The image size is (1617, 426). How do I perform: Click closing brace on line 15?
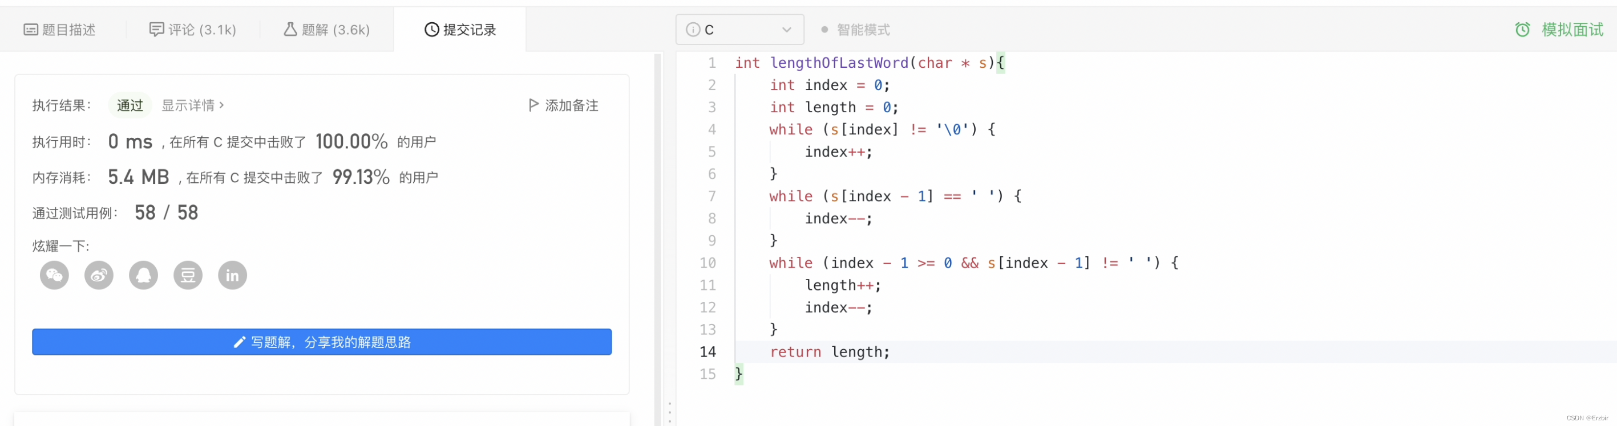point(739,374)
